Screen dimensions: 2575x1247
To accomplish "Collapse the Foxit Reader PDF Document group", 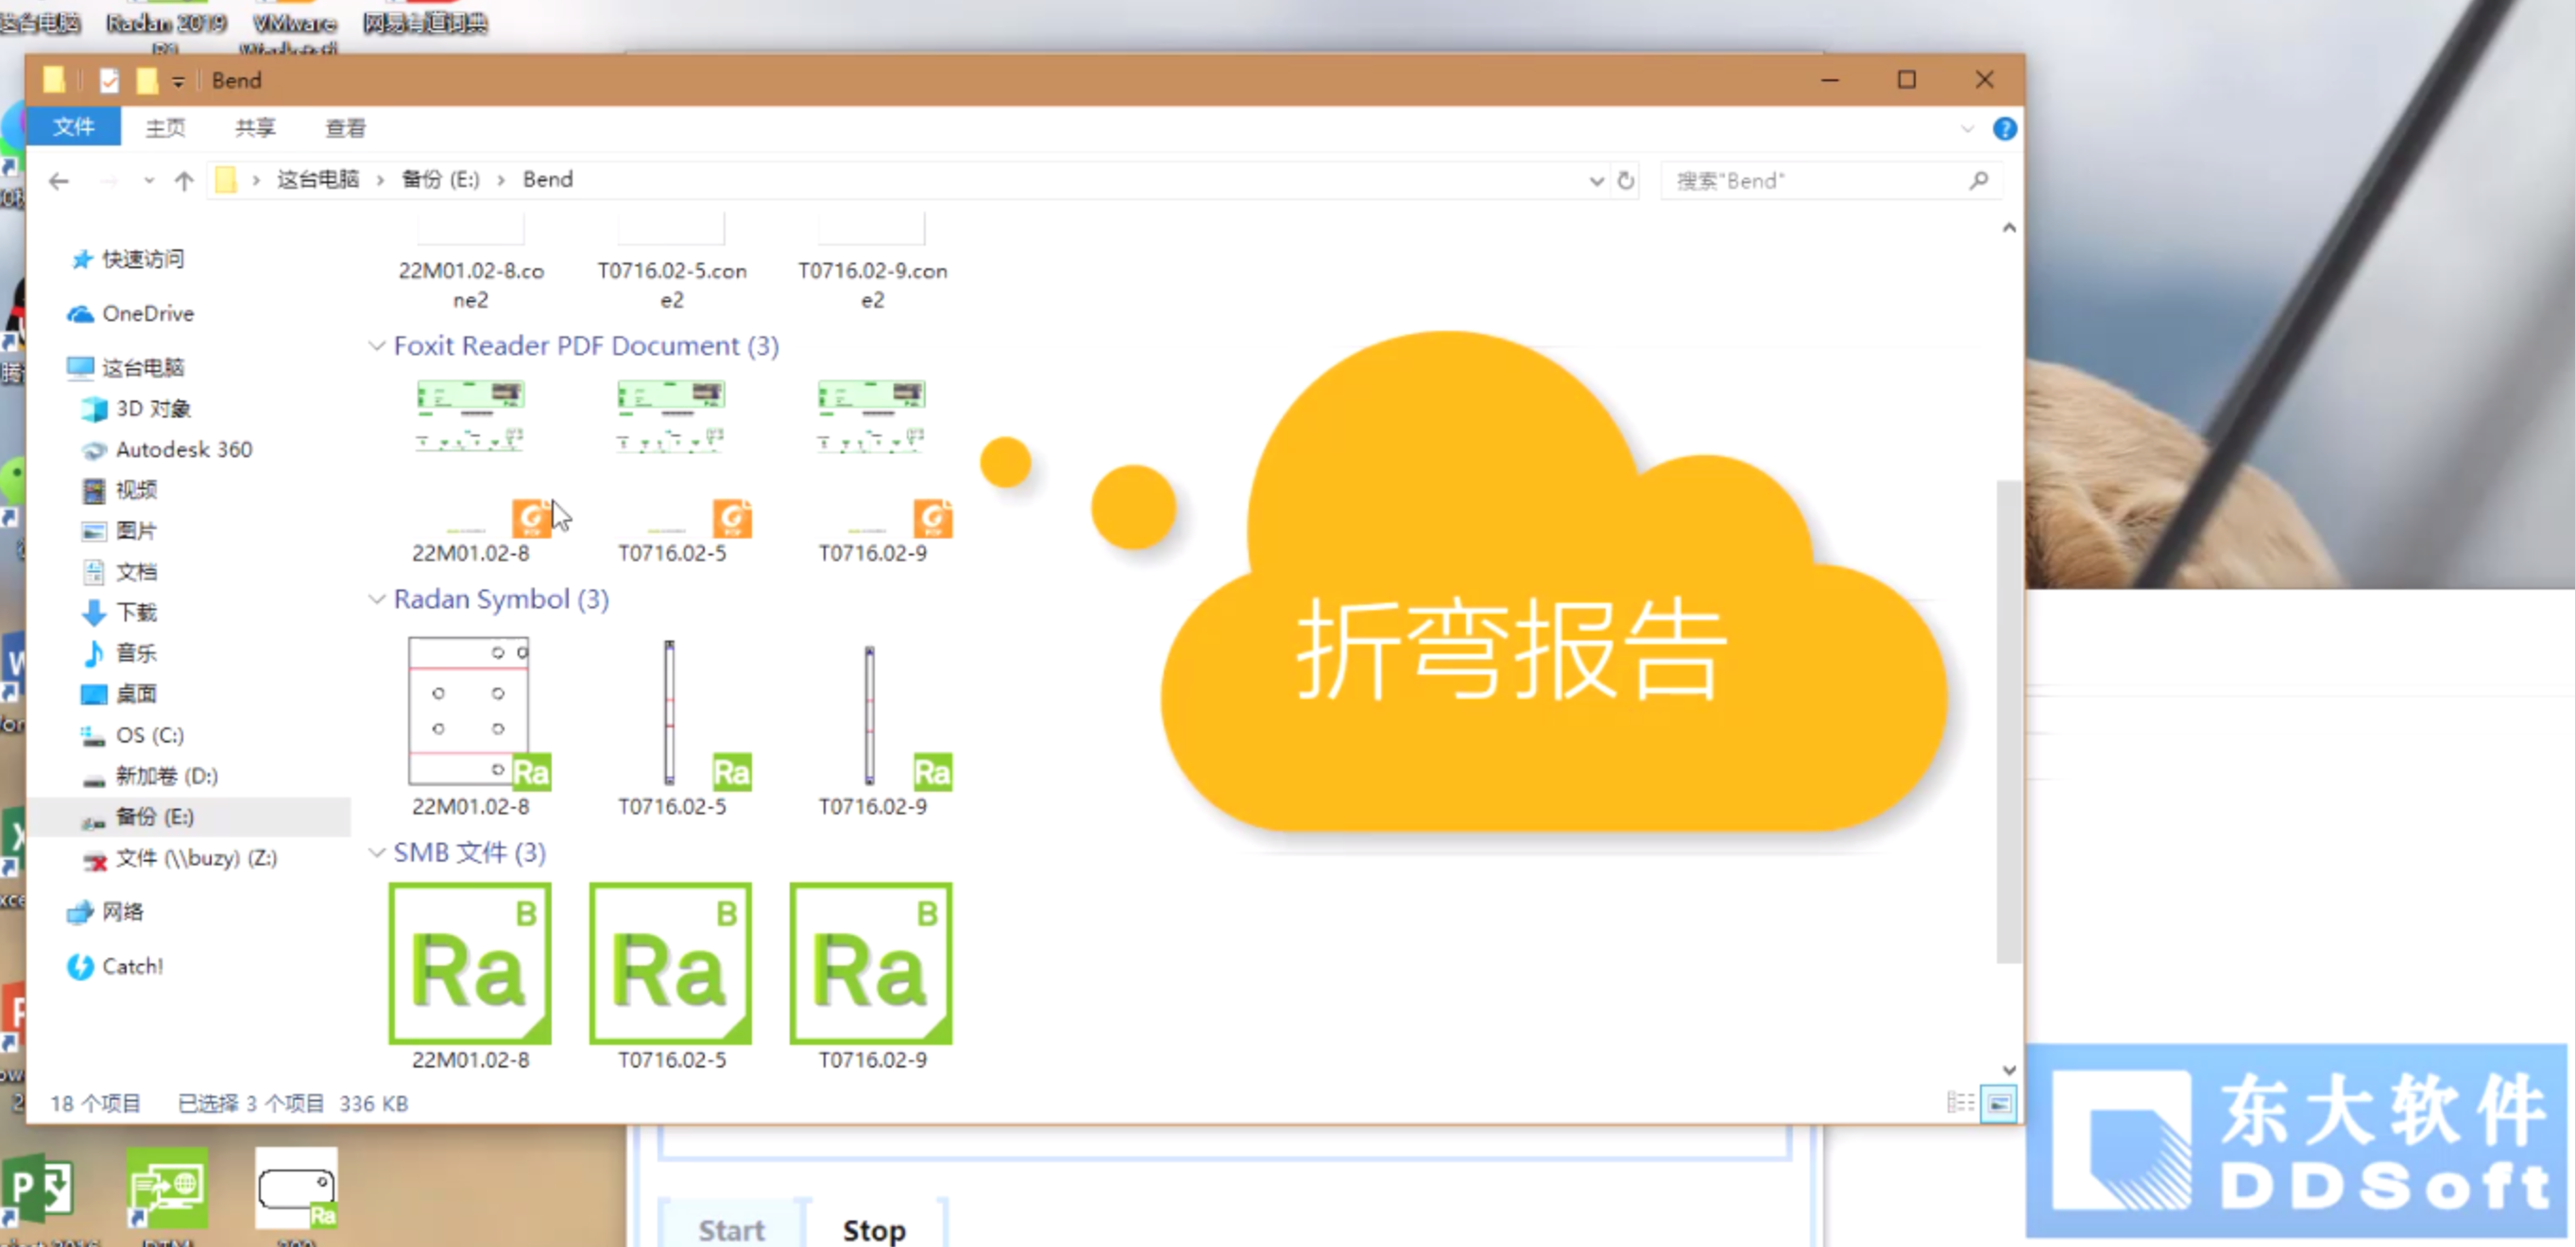I will click(x=377, y=346).
